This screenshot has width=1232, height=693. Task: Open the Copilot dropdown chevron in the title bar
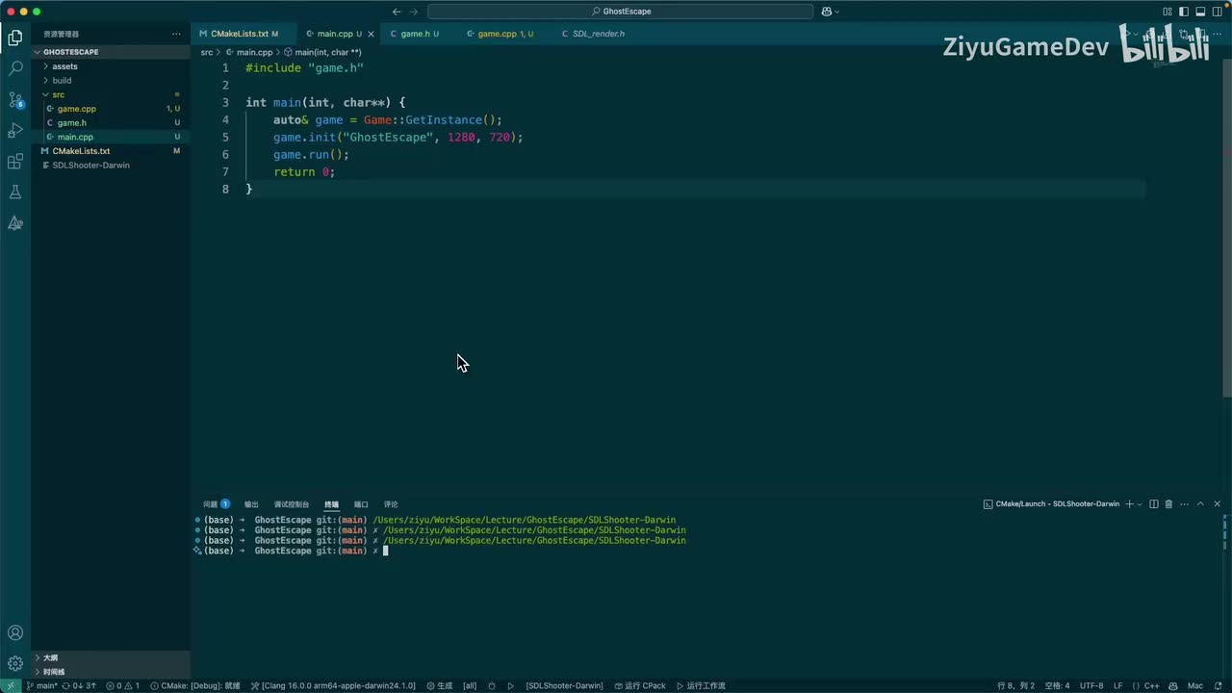[x=836, y=12]
